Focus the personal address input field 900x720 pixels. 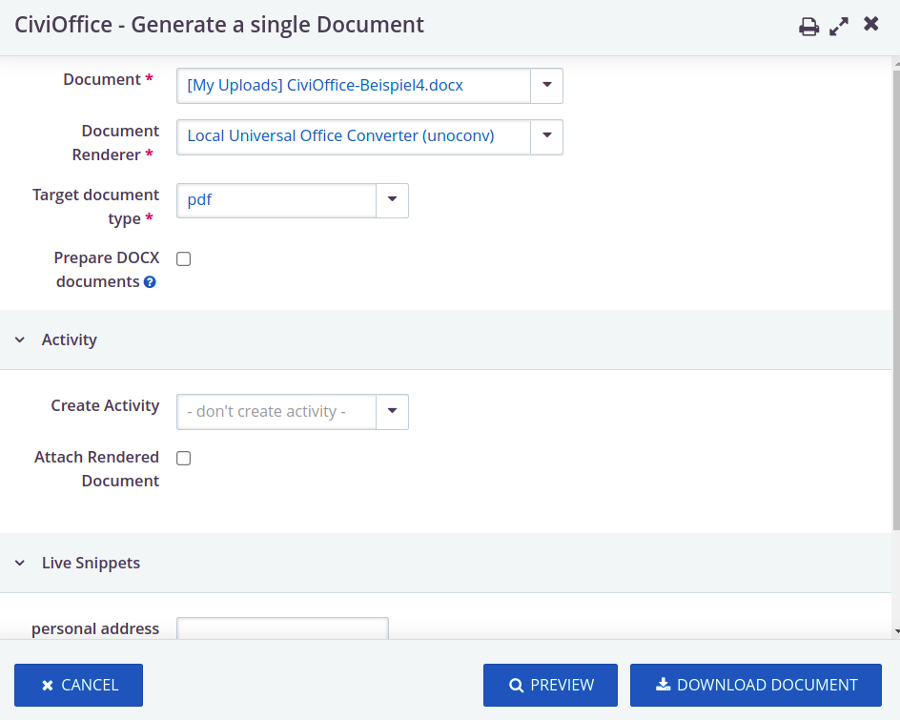282,628
